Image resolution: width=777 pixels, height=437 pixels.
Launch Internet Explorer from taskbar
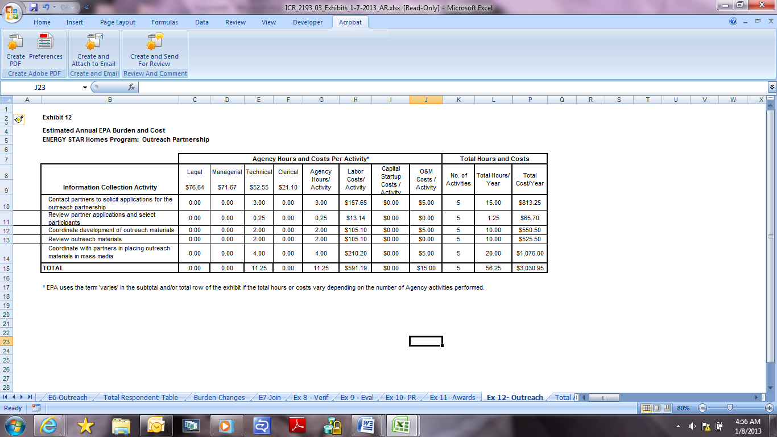pos(50,425)
